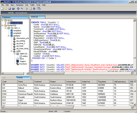Expand the vive.mysql.com server node

point(5,23)
